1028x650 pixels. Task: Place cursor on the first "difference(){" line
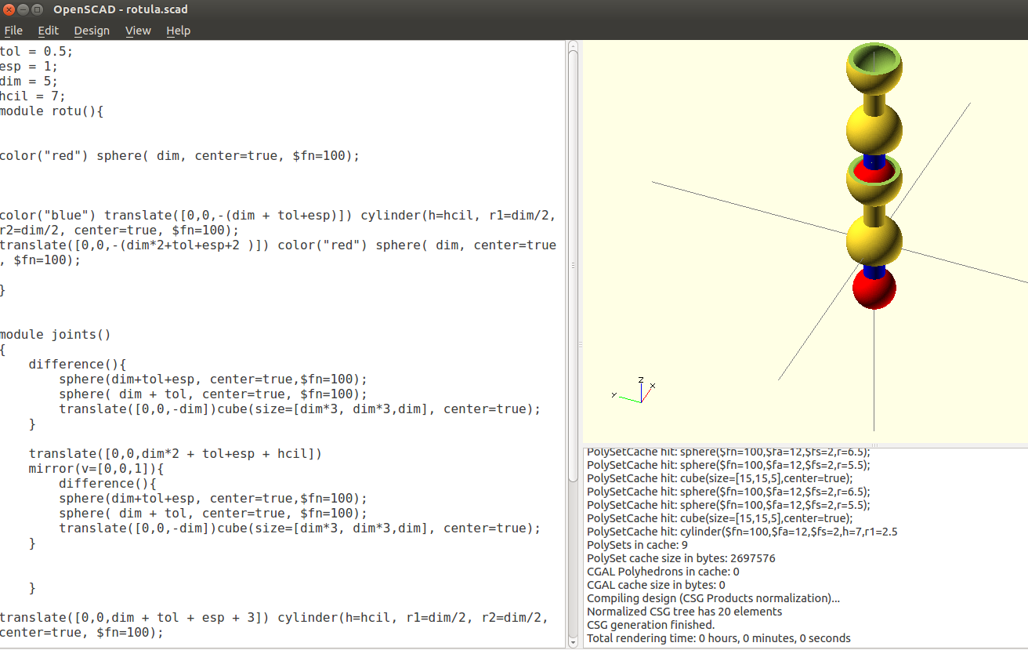[78, 365]
